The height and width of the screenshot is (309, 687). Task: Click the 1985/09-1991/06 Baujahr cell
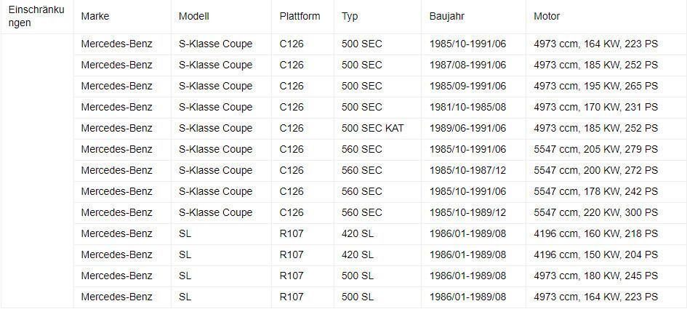[x=467, y=86]
